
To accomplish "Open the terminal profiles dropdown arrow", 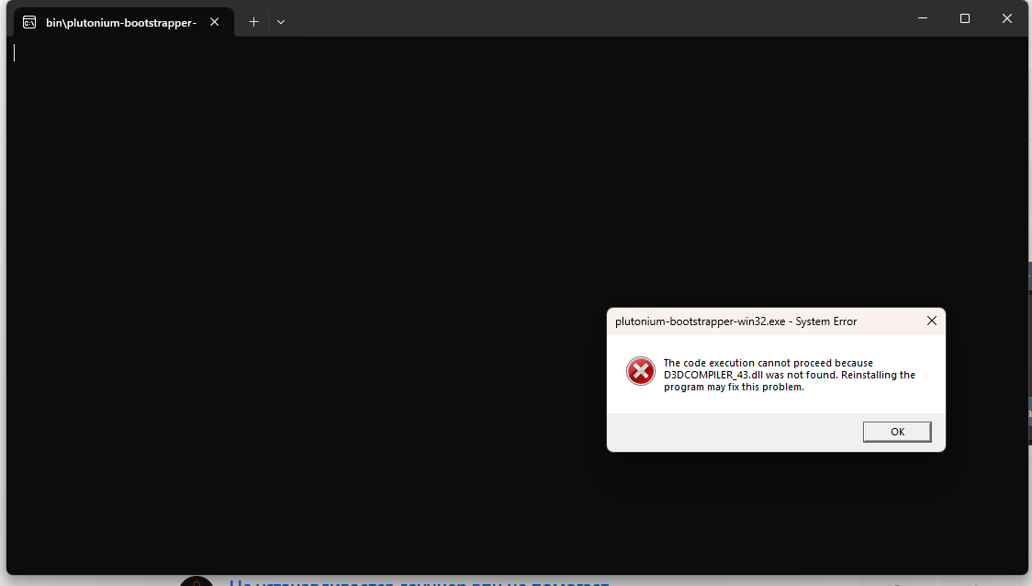I will (281, 22).
